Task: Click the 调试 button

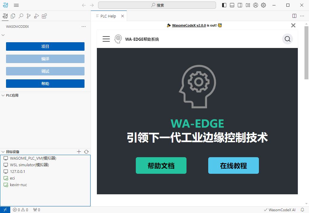Action: [45, 71]
